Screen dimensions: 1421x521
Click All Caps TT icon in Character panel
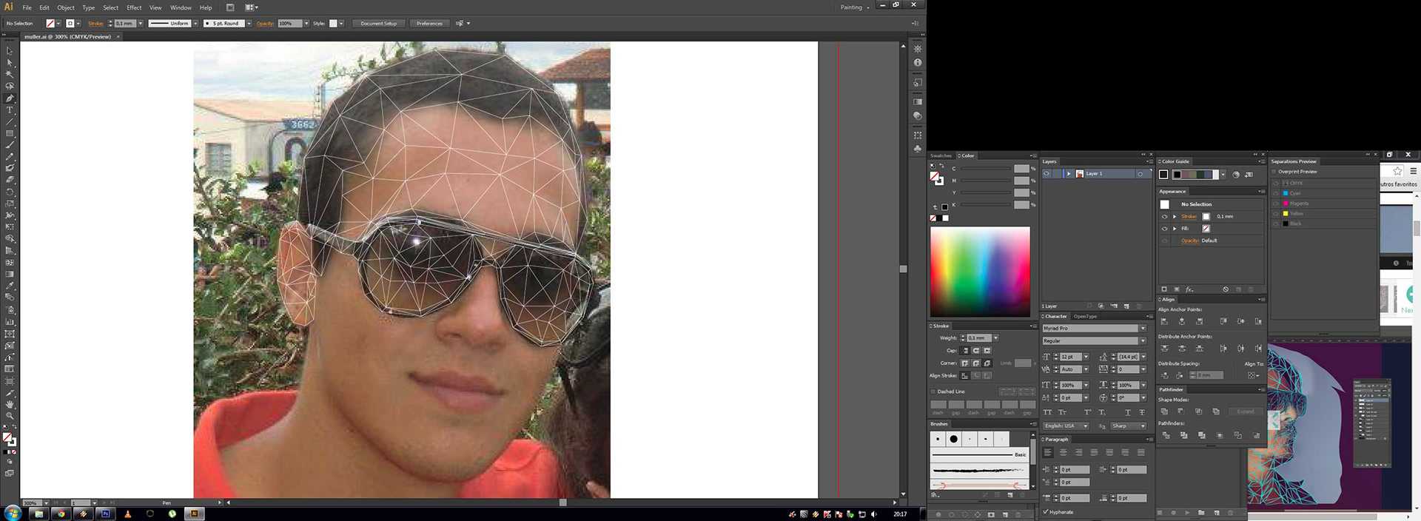(1047, 412)
